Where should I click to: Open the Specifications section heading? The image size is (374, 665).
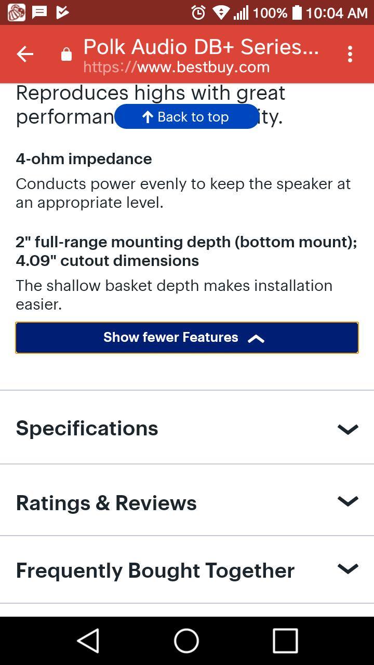pos(87,428)
